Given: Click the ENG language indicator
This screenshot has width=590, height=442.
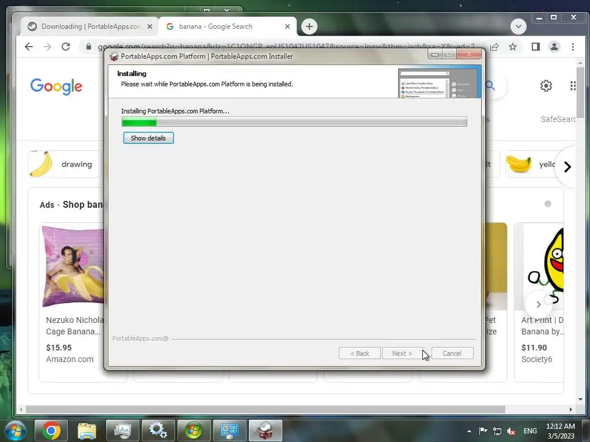Looking at the screenshot, I should click(x=530, y=431).
